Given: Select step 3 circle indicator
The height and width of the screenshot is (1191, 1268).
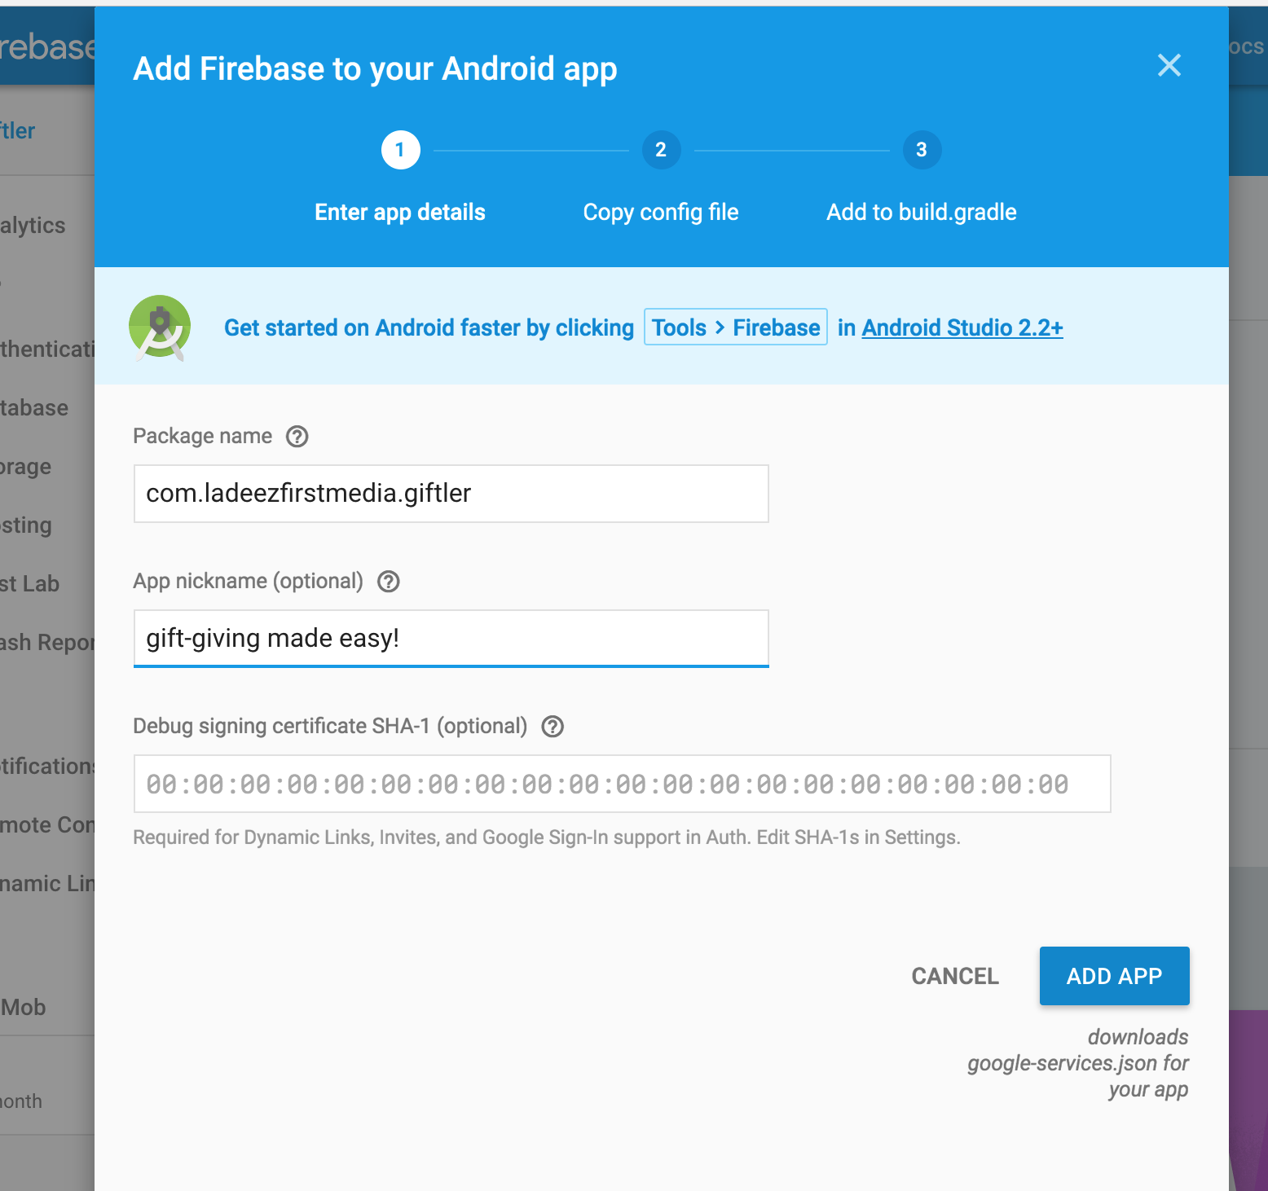Looking at the screenshot, I should (x=922, y=150).
